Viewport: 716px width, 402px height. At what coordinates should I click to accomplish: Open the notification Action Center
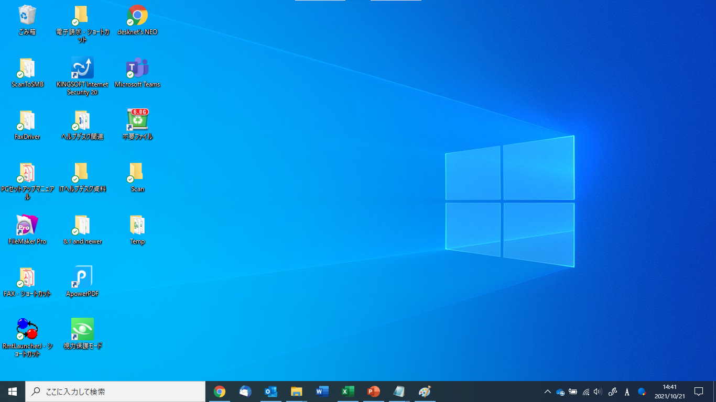tap(698, 392)
